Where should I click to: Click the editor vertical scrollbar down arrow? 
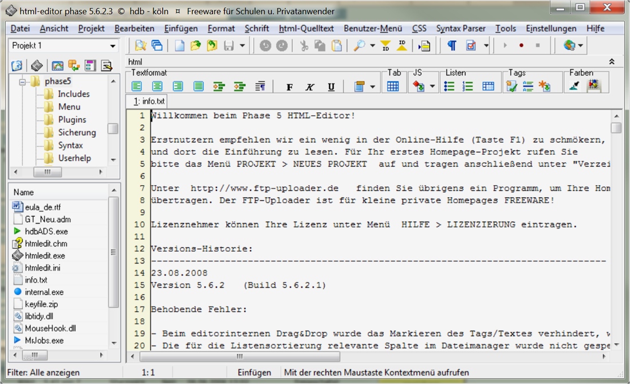616,345
